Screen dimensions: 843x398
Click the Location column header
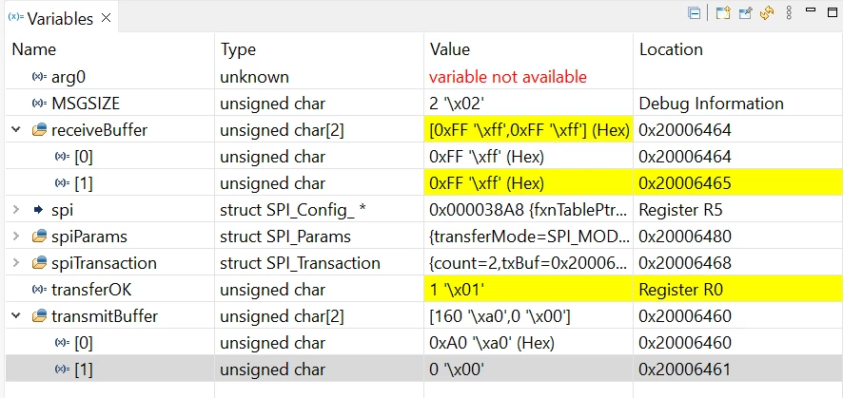(671, 49)
